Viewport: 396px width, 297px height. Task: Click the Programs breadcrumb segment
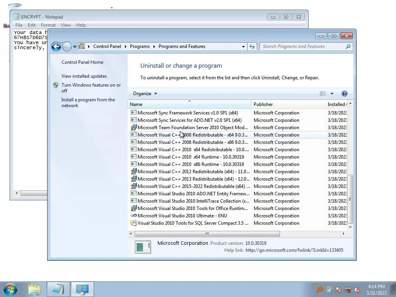140,46
